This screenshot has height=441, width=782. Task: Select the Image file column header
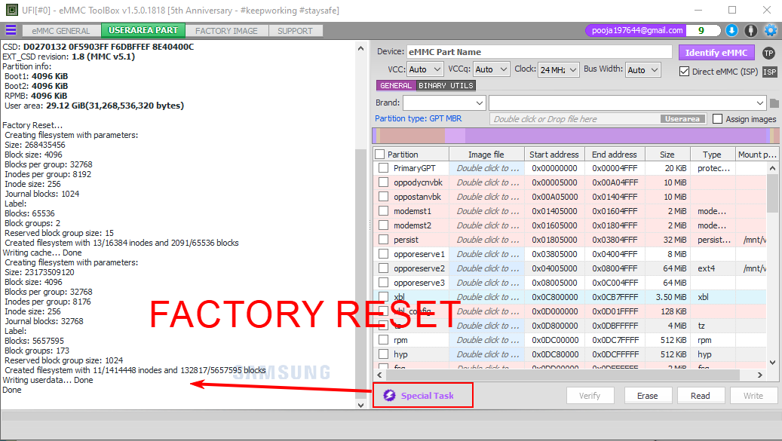(x=486, y=155)
